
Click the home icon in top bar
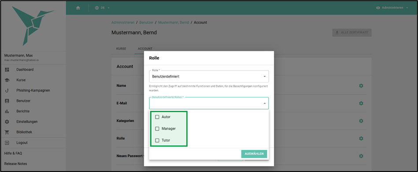point(78,8)
